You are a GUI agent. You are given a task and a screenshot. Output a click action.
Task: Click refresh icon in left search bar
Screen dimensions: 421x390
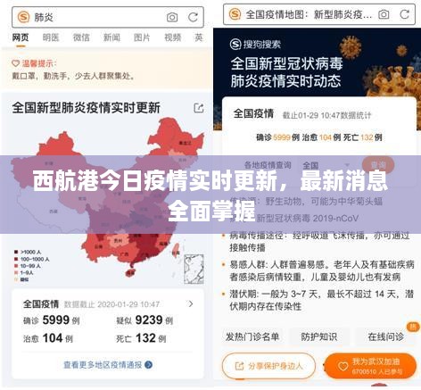click(193, 17)
